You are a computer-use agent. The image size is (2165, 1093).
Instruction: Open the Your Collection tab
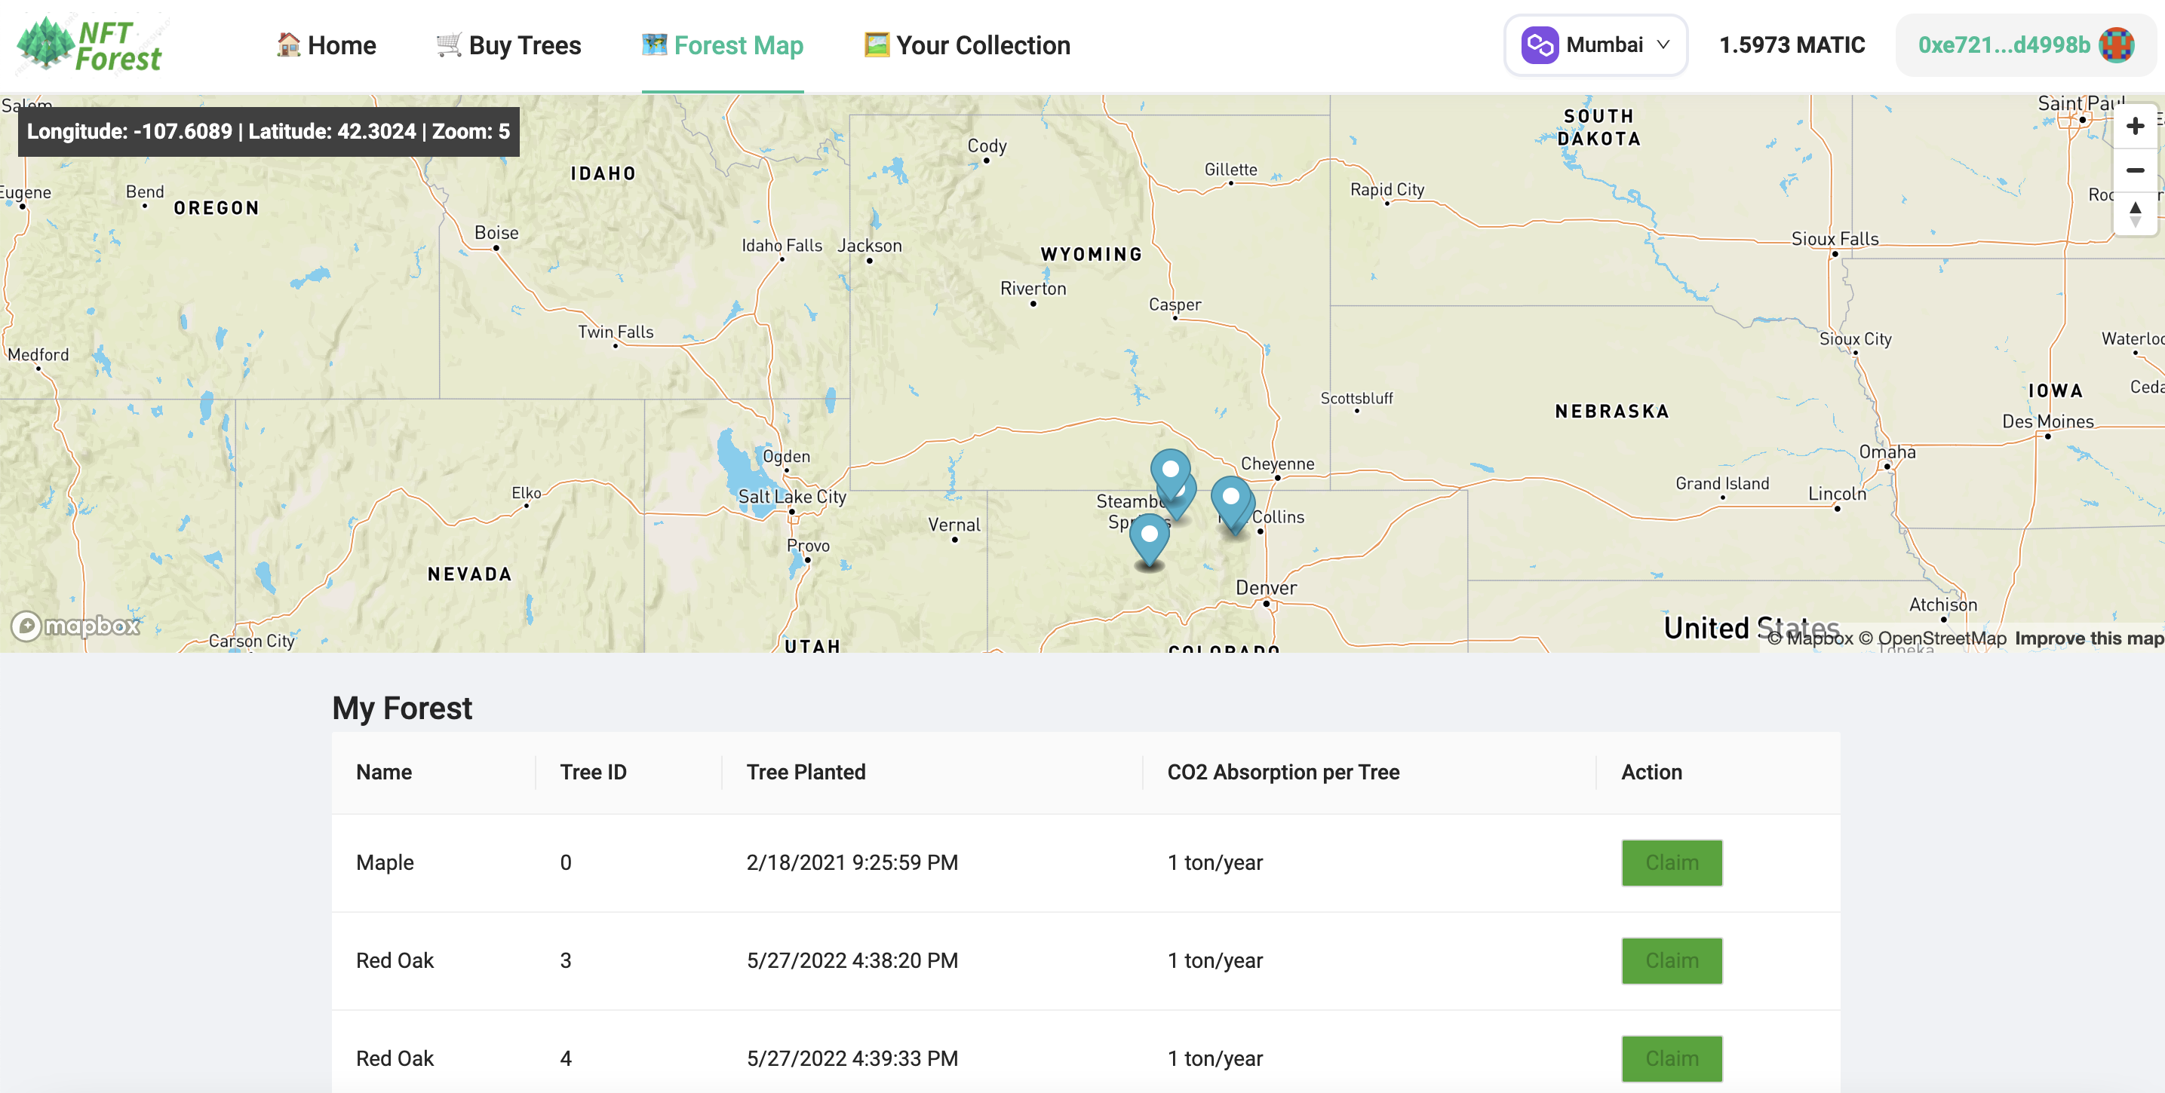pyautogui.click(x=967, y=45)
